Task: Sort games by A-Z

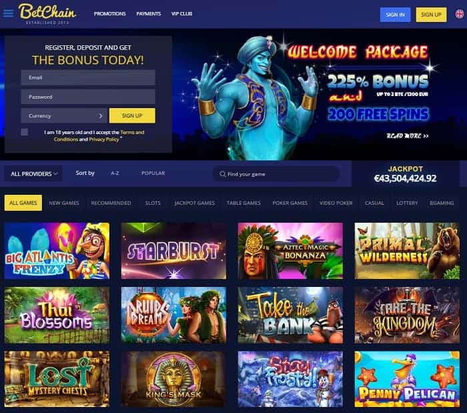Action: [x=115, y=173]
